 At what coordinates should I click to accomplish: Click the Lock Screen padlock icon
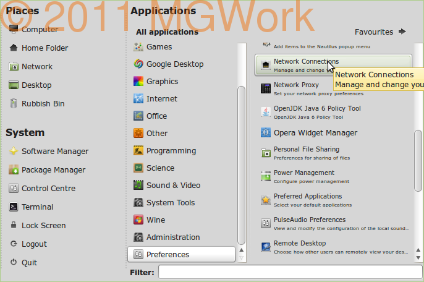14,225
